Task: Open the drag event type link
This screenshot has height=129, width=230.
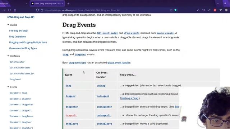Action: point(78,63)
